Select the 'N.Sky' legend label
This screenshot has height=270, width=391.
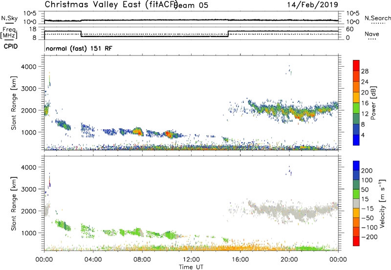(x=9, y=18)
